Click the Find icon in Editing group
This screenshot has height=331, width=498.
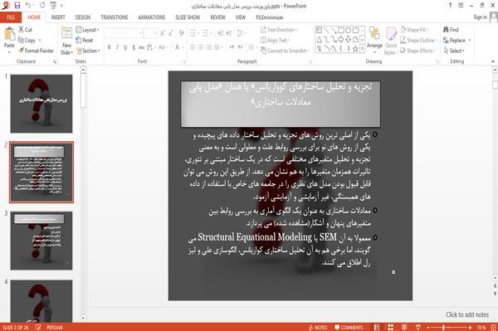pyautogui.click(x=451, y=30)
